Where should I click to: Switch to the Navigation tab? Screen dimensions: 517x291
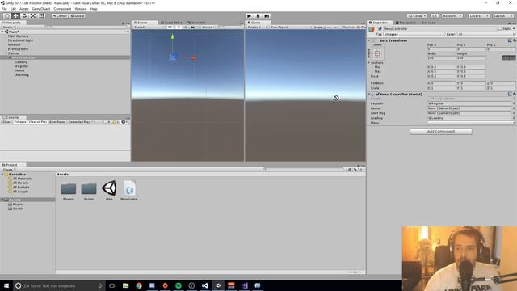click(406, 23)
